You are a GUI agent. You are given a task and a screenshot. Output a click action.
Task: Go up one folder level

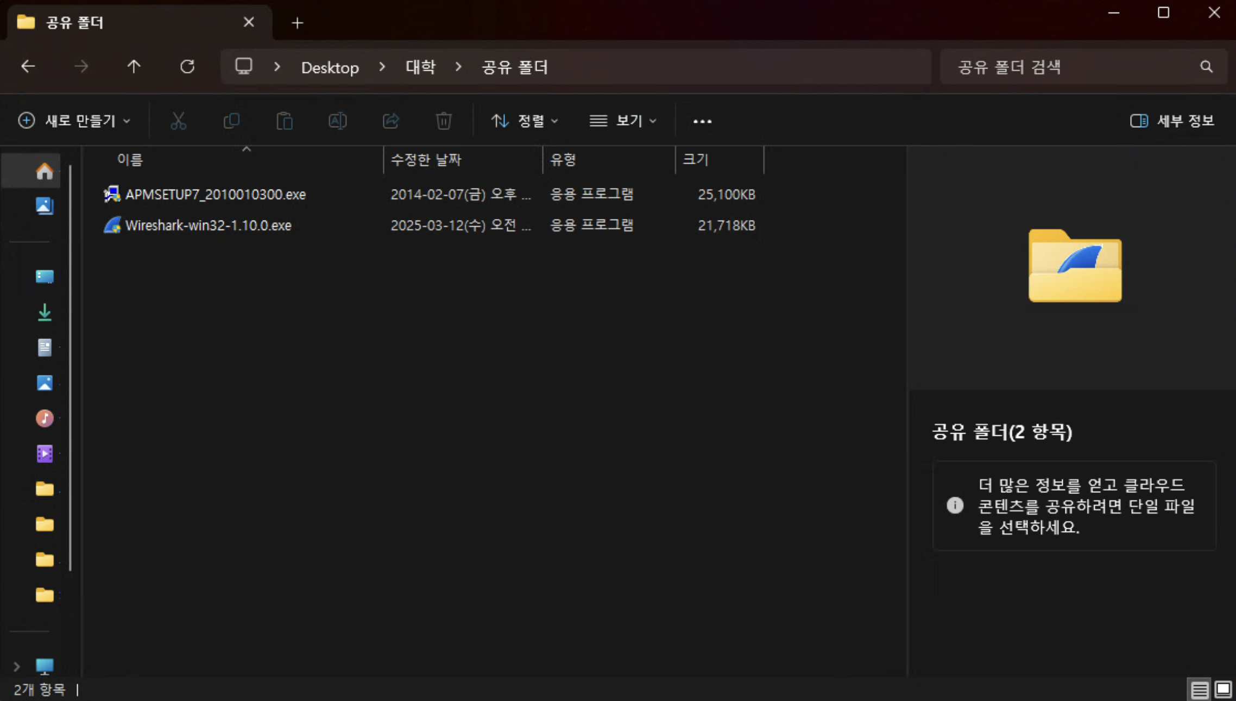click(x=134, y=67)
